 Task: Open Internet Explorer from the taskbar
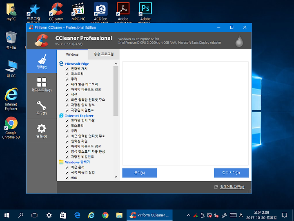[x=91, y=215]
